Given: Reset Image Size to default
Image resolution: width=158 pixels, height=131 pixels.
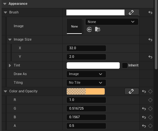Looking at the screenshot, I should coord(150,40).
